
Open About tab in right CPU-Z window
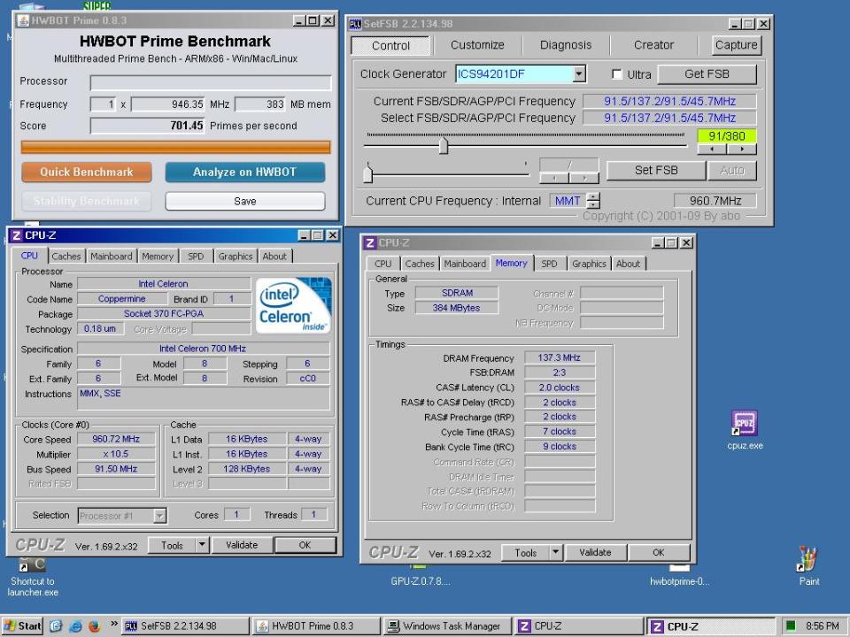pyautogui.click(x=629, y=264)
